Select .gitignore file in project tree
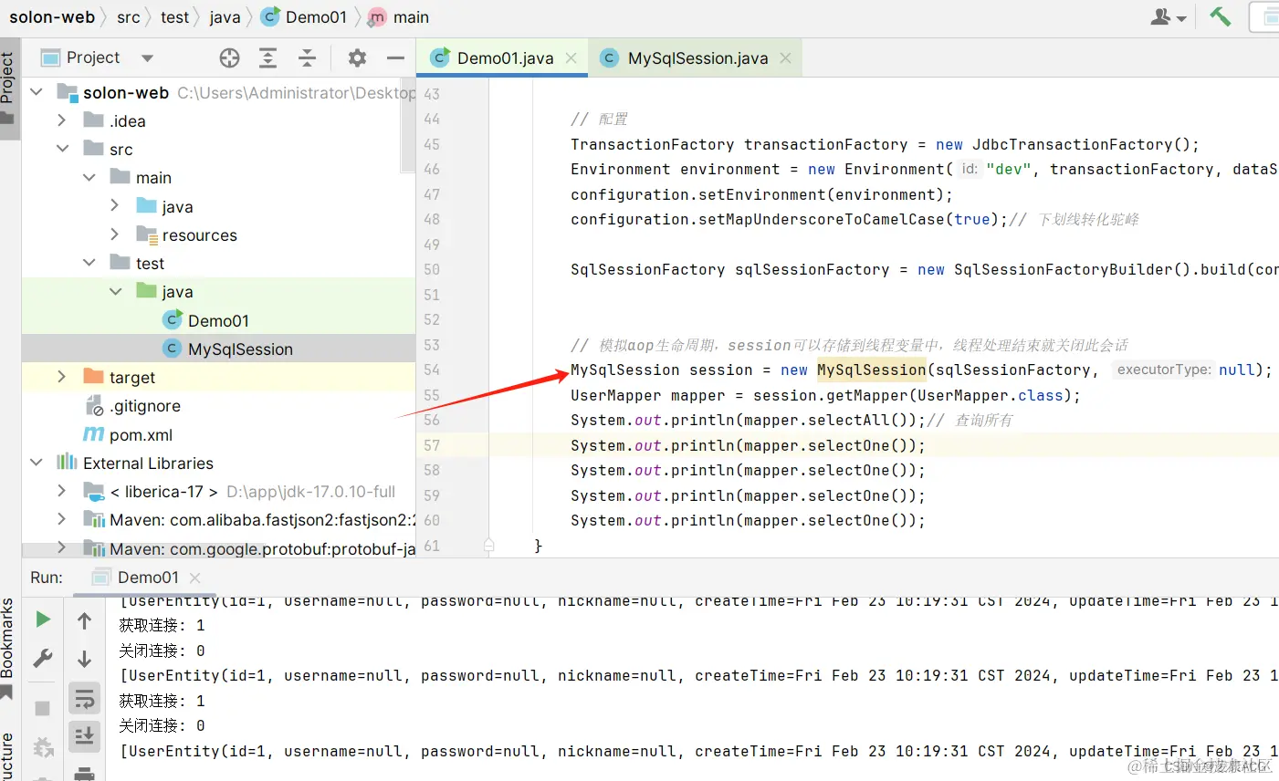Viewport: 1279px width, 781px height. (218, 406)
